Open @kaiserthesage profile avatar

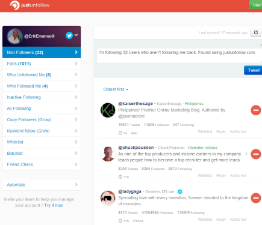[x=108, y=110]
